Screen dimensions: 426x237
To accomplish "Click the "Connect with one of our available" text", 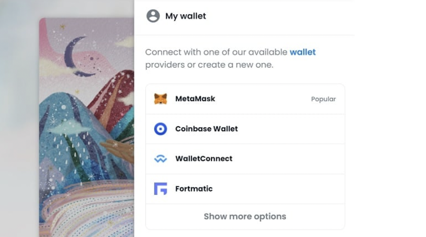I will pos(216,52).
